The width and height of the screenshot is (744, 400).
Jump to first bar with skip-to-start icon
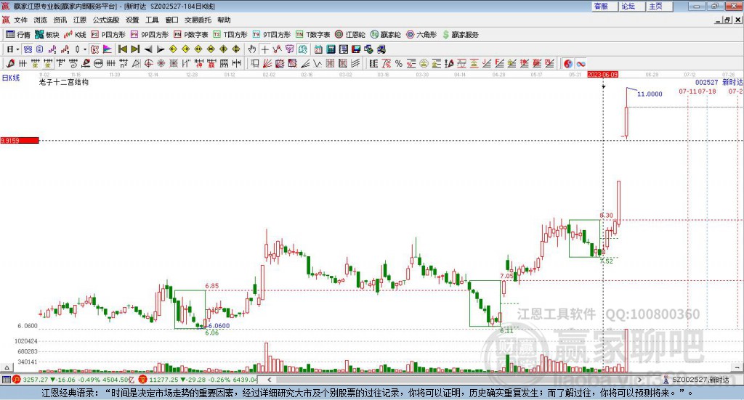123,49
